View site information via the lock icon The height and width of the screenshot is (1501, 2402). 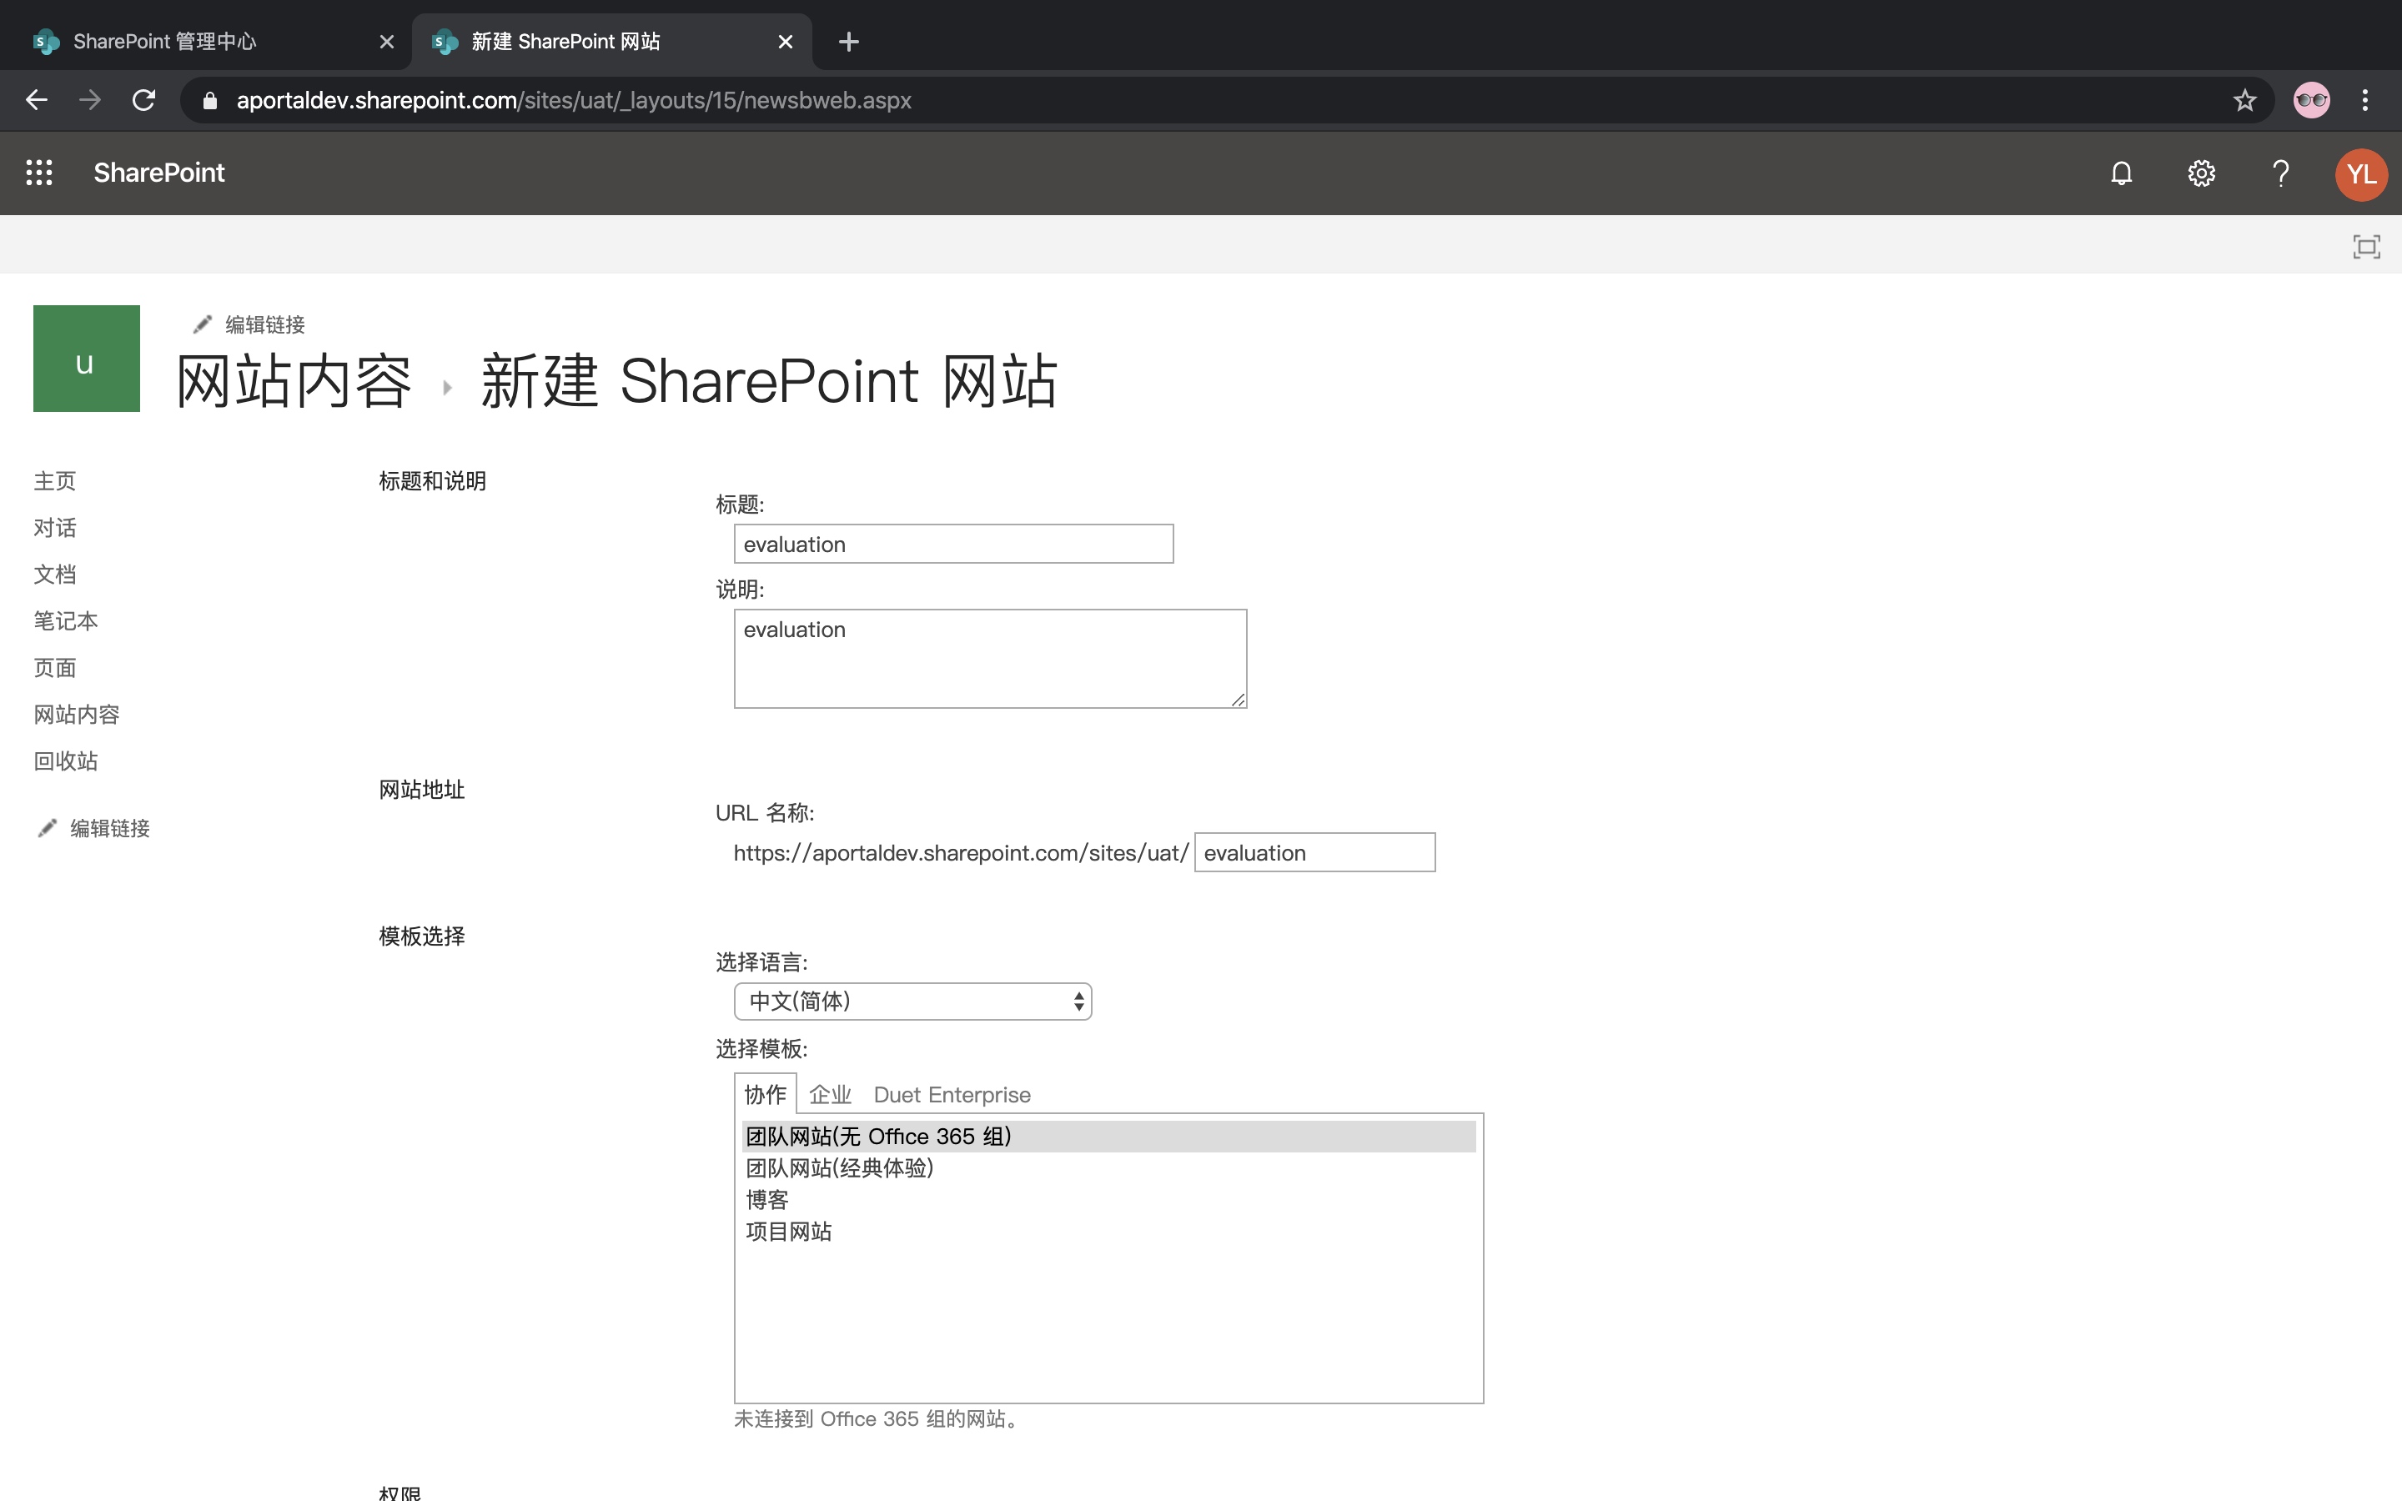[x=209, y=100]
